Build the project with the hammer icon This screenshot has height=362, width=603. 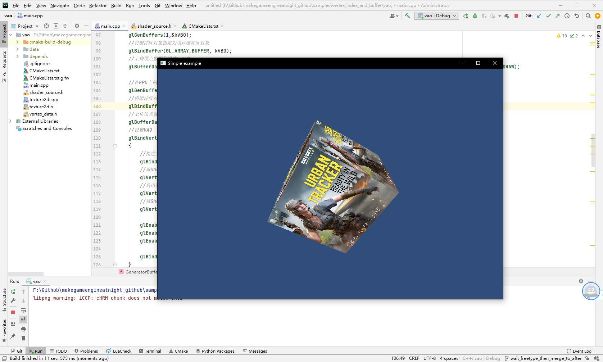(407, 16)
